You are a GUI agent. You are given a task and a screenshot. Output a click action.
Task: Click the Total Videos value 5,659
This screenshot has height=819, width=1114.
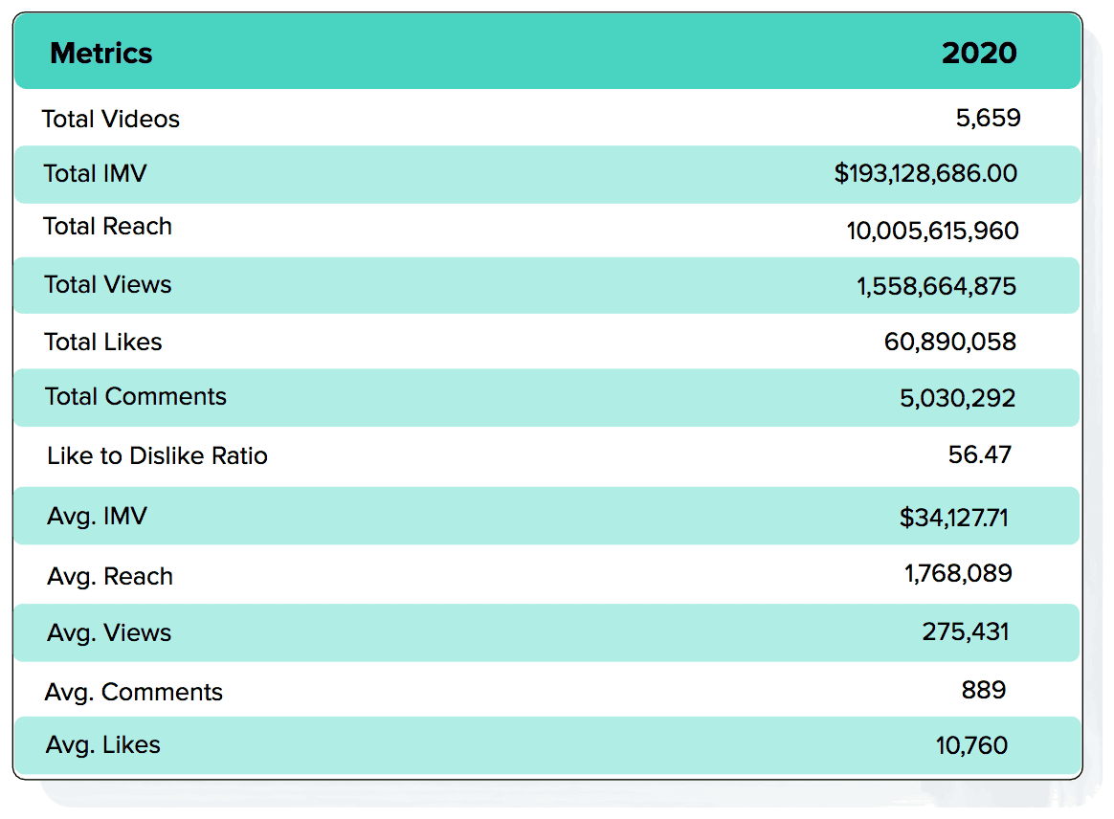click(x=988, y=118)
